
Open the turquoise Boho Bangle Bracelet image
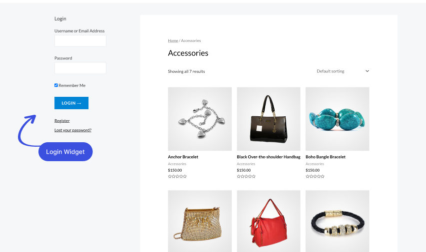[337, 119]
